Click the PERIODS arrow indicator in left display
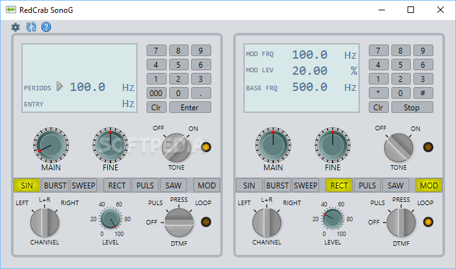 tap(59, 86)
